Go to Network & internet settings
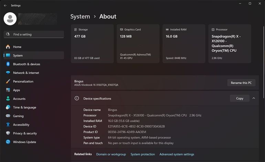265x162 pixels. 34,73
